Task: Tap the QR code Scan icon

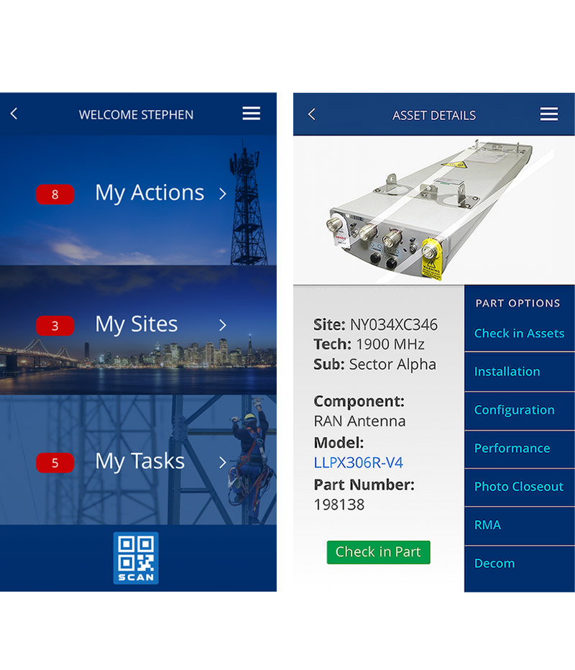Action: (136, 558)
